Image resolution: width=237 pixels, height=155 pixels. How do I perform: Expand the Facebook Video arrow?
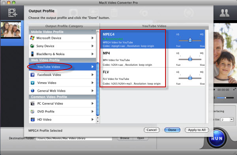[92, 75]
